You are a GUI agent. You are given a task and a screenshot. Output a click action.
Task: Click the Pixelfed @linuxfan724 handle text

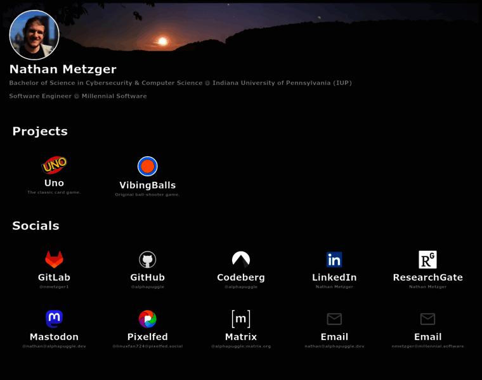pyautogui.click(x=147, y=346)
